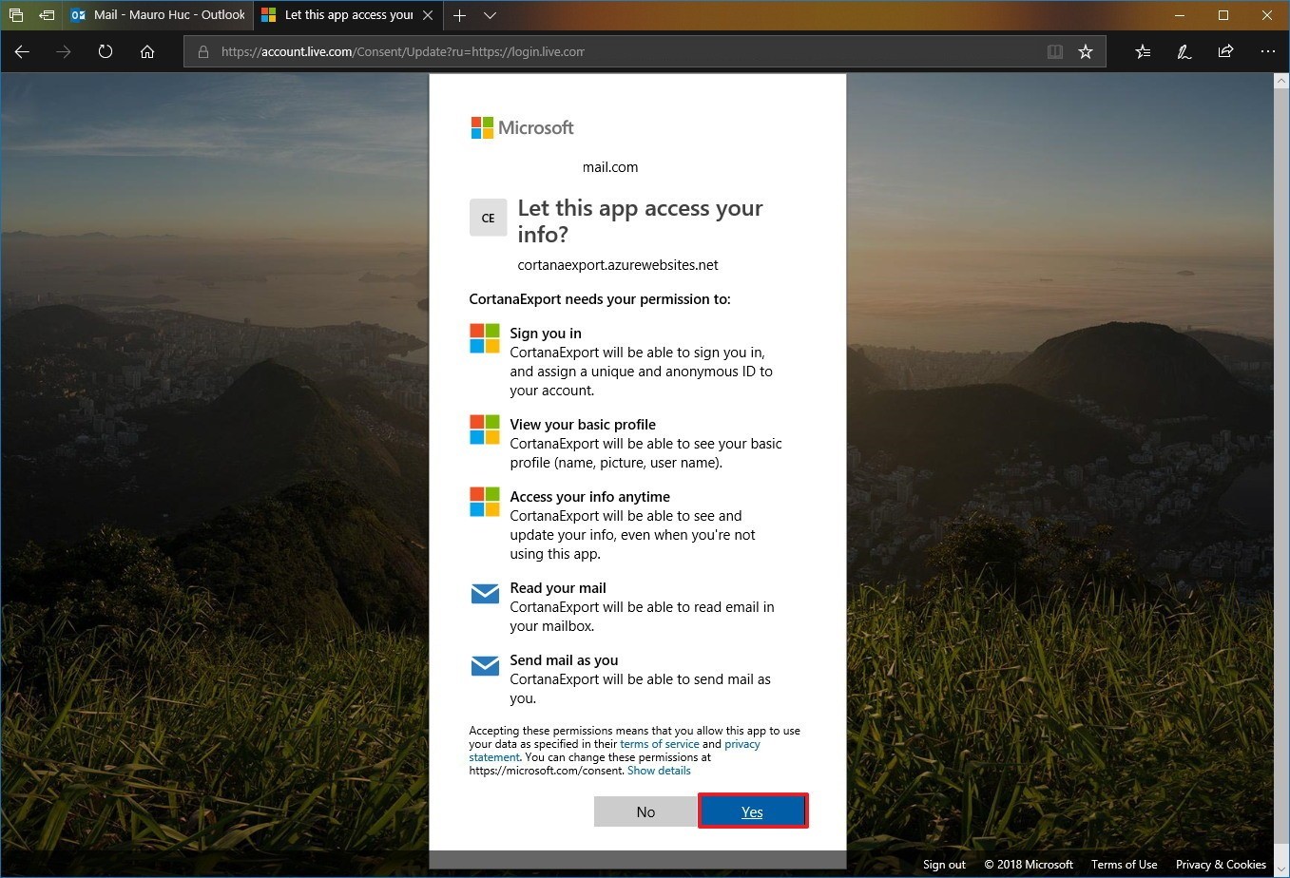This screenshot has width=1290, height=878.
Task: Click the Read your mail envelope icon
Action: [x=485, y=594]
